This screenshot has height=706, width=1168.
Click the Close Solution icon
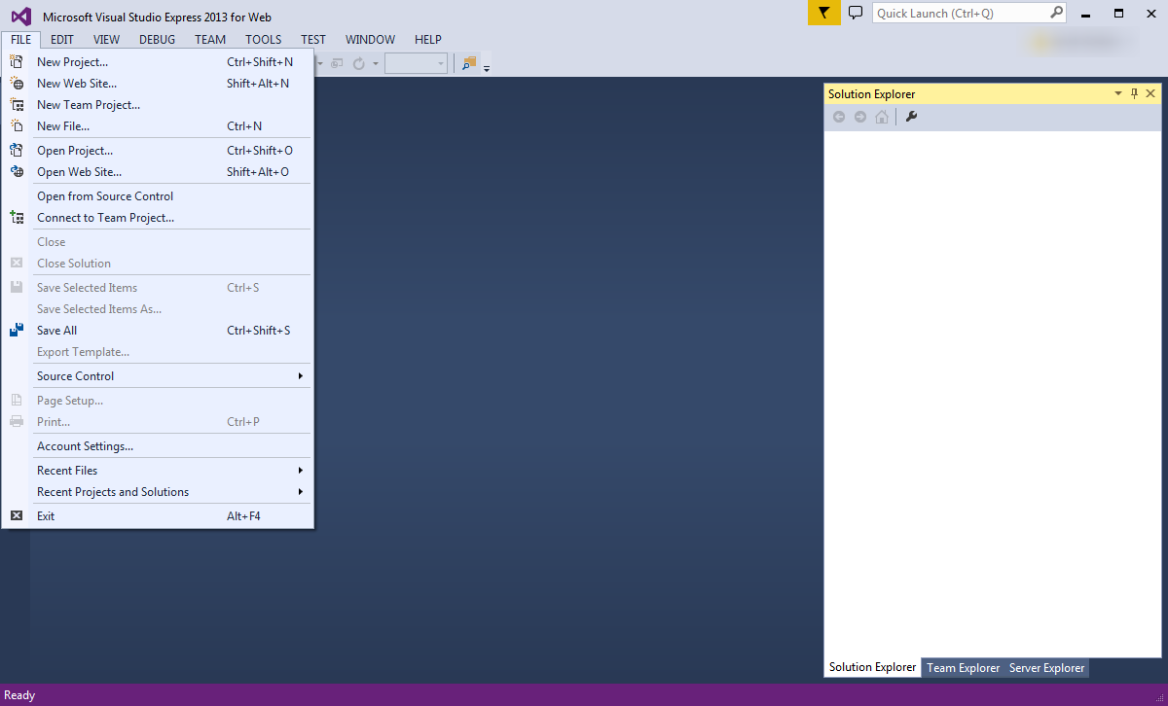(x=17, y=264)
